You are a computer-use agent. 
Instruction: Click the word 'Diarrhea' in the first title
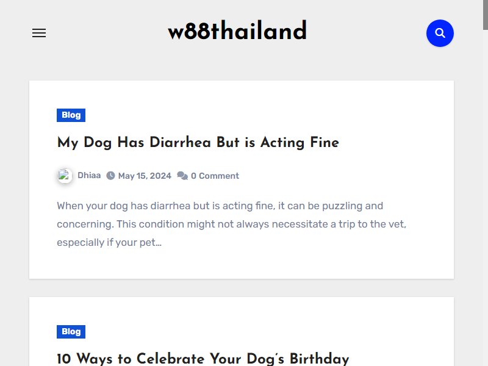[181, 143]
